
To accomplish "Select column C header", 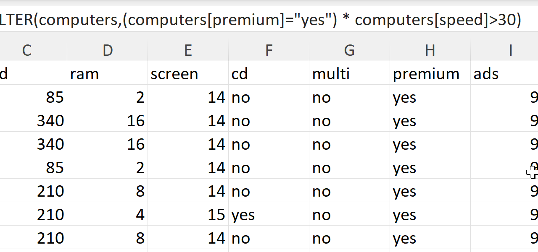I will (27, 50).
